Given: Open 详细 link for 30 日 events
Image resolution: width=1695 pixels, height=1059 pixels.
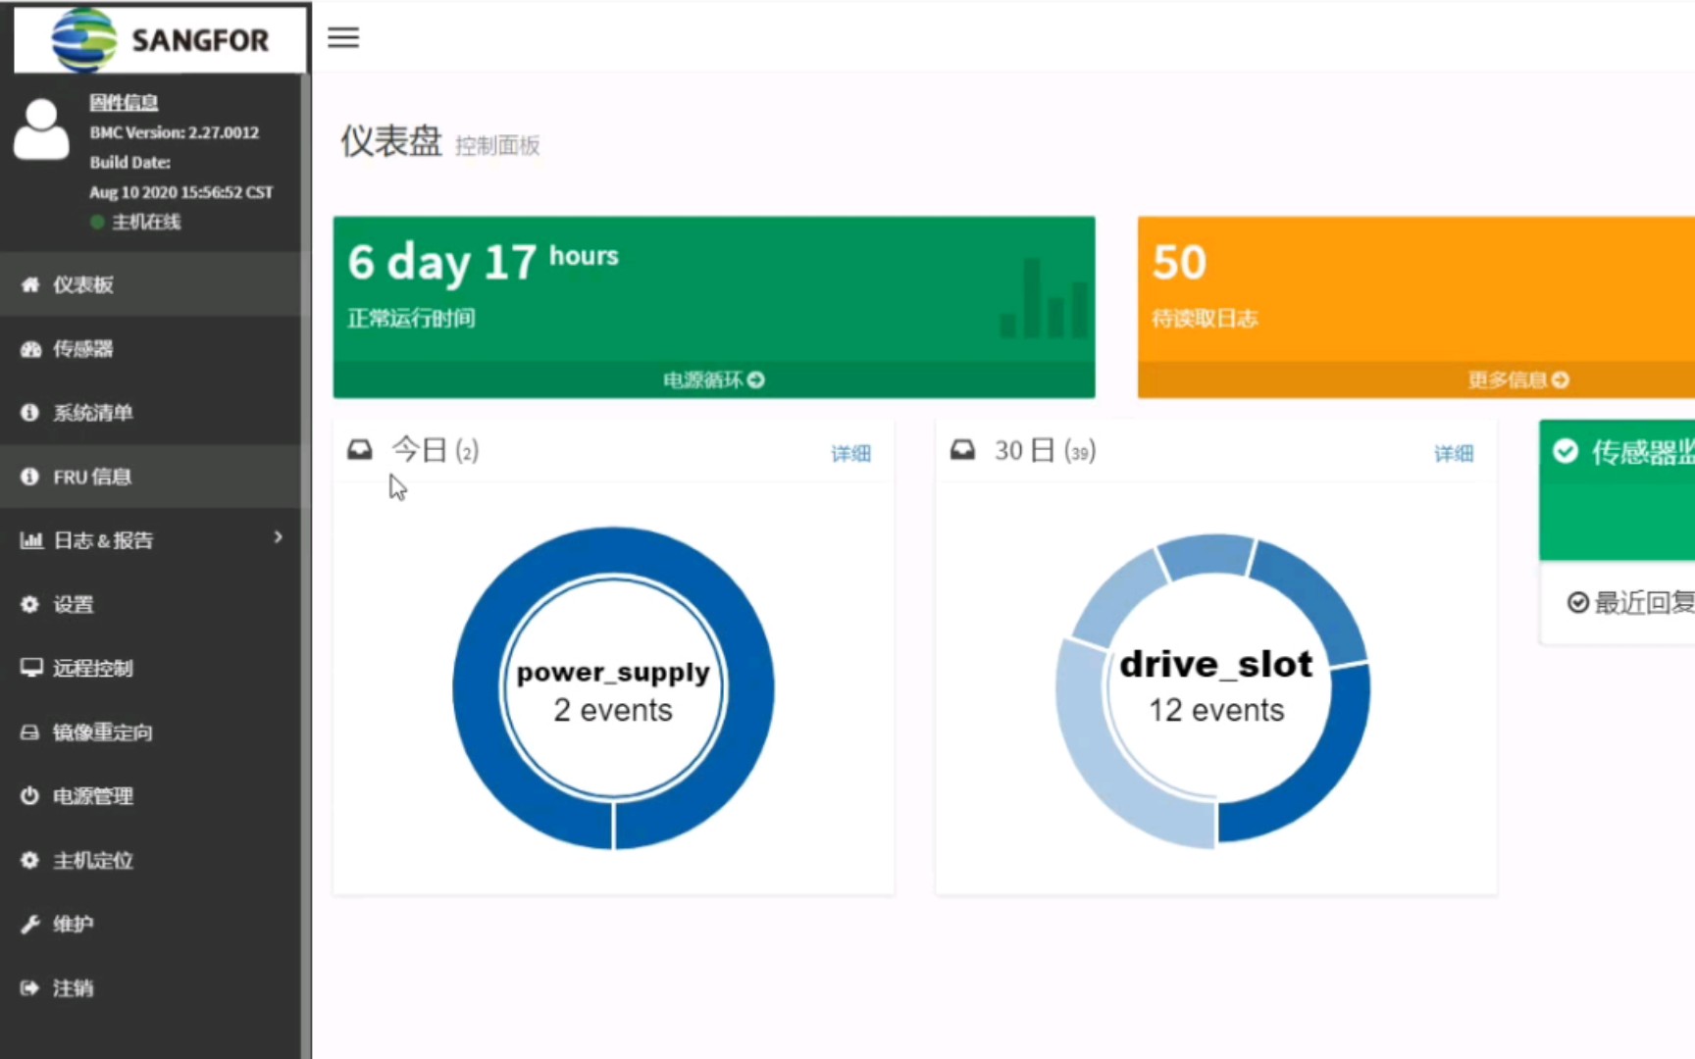Looking at the screenshot, I should (1454, 453).
